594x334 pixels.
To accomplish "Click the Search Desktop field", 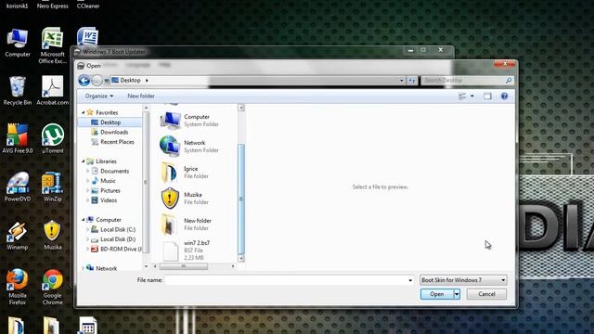I will pos(463,81).
